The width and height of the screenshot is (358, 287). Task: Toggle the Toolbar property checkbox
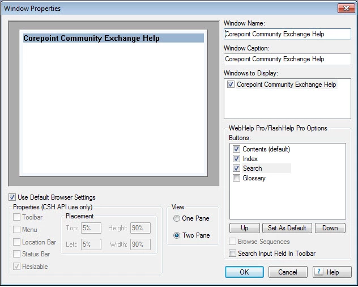point(16,217)
